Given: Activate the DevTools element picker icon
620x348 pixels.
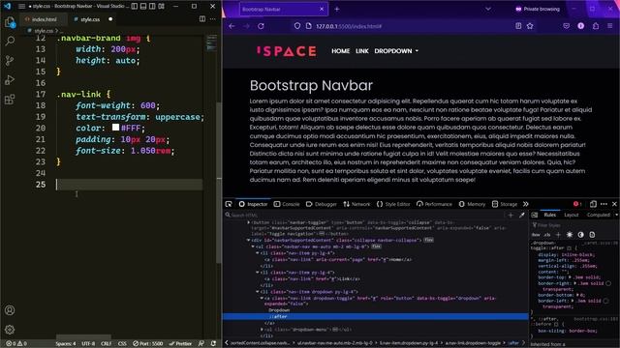Looking at the screenshot, I should 229,204.
